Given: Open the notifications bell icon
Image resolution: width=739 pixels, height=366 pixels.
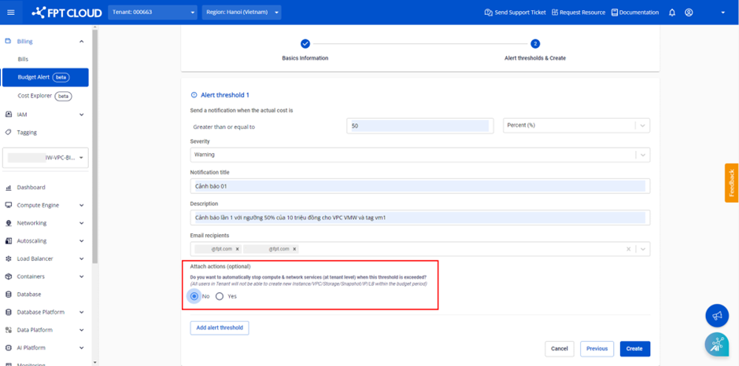Looking at the screenshot, I should coord(672,13).
